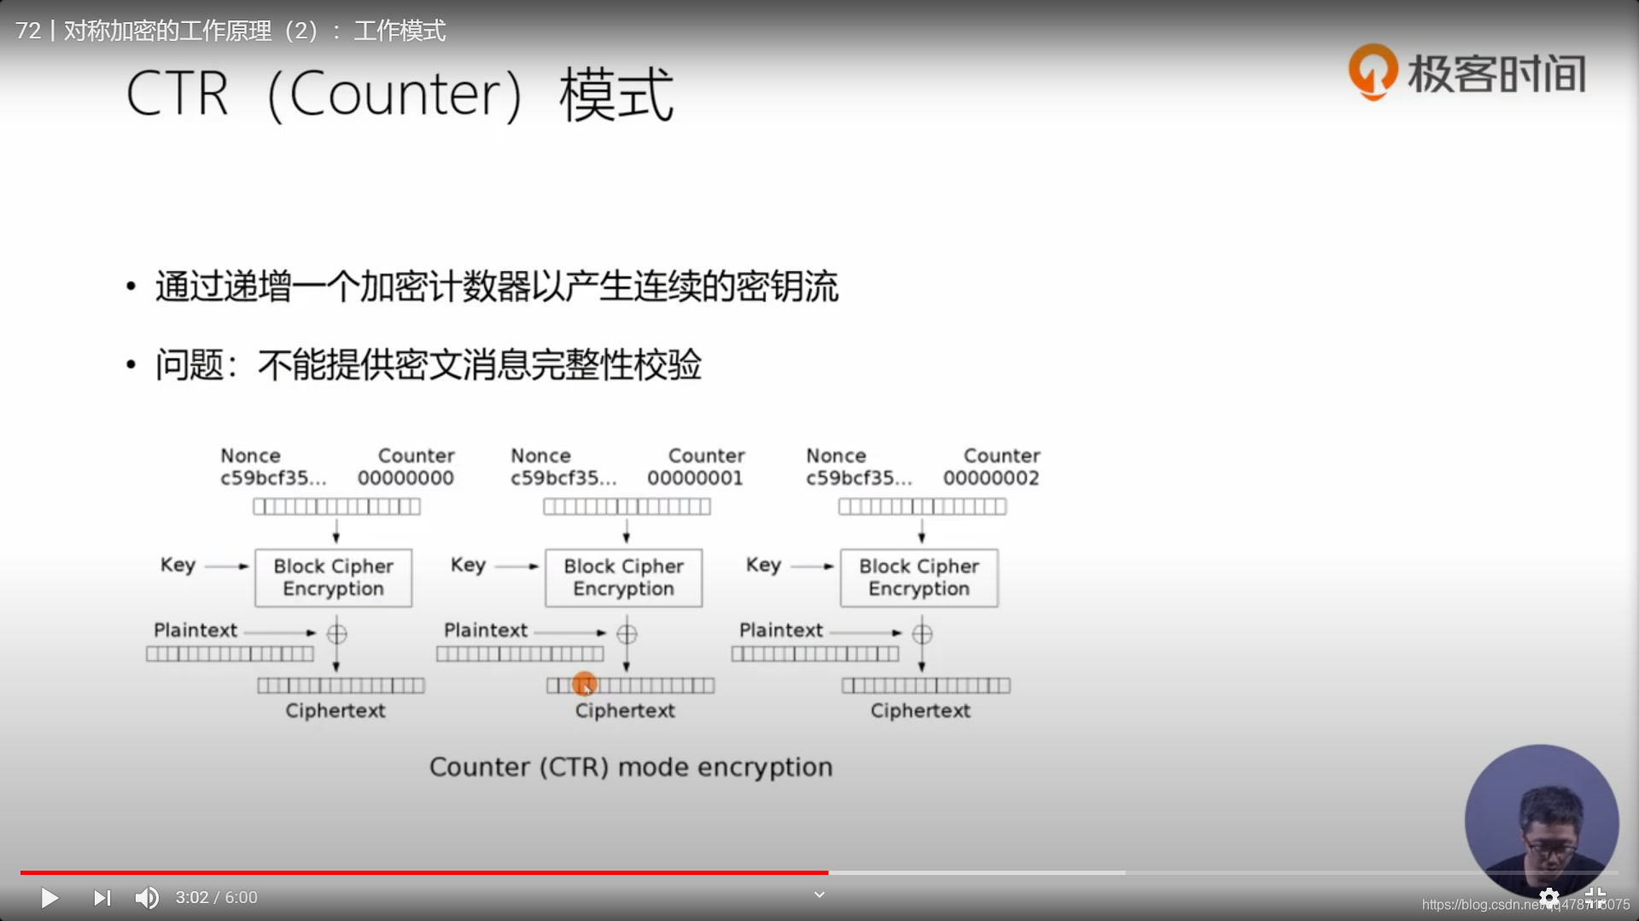Click the video progress bar at midpoint
The height and width of the screenshot is (921, 1639).
(819, 872)
